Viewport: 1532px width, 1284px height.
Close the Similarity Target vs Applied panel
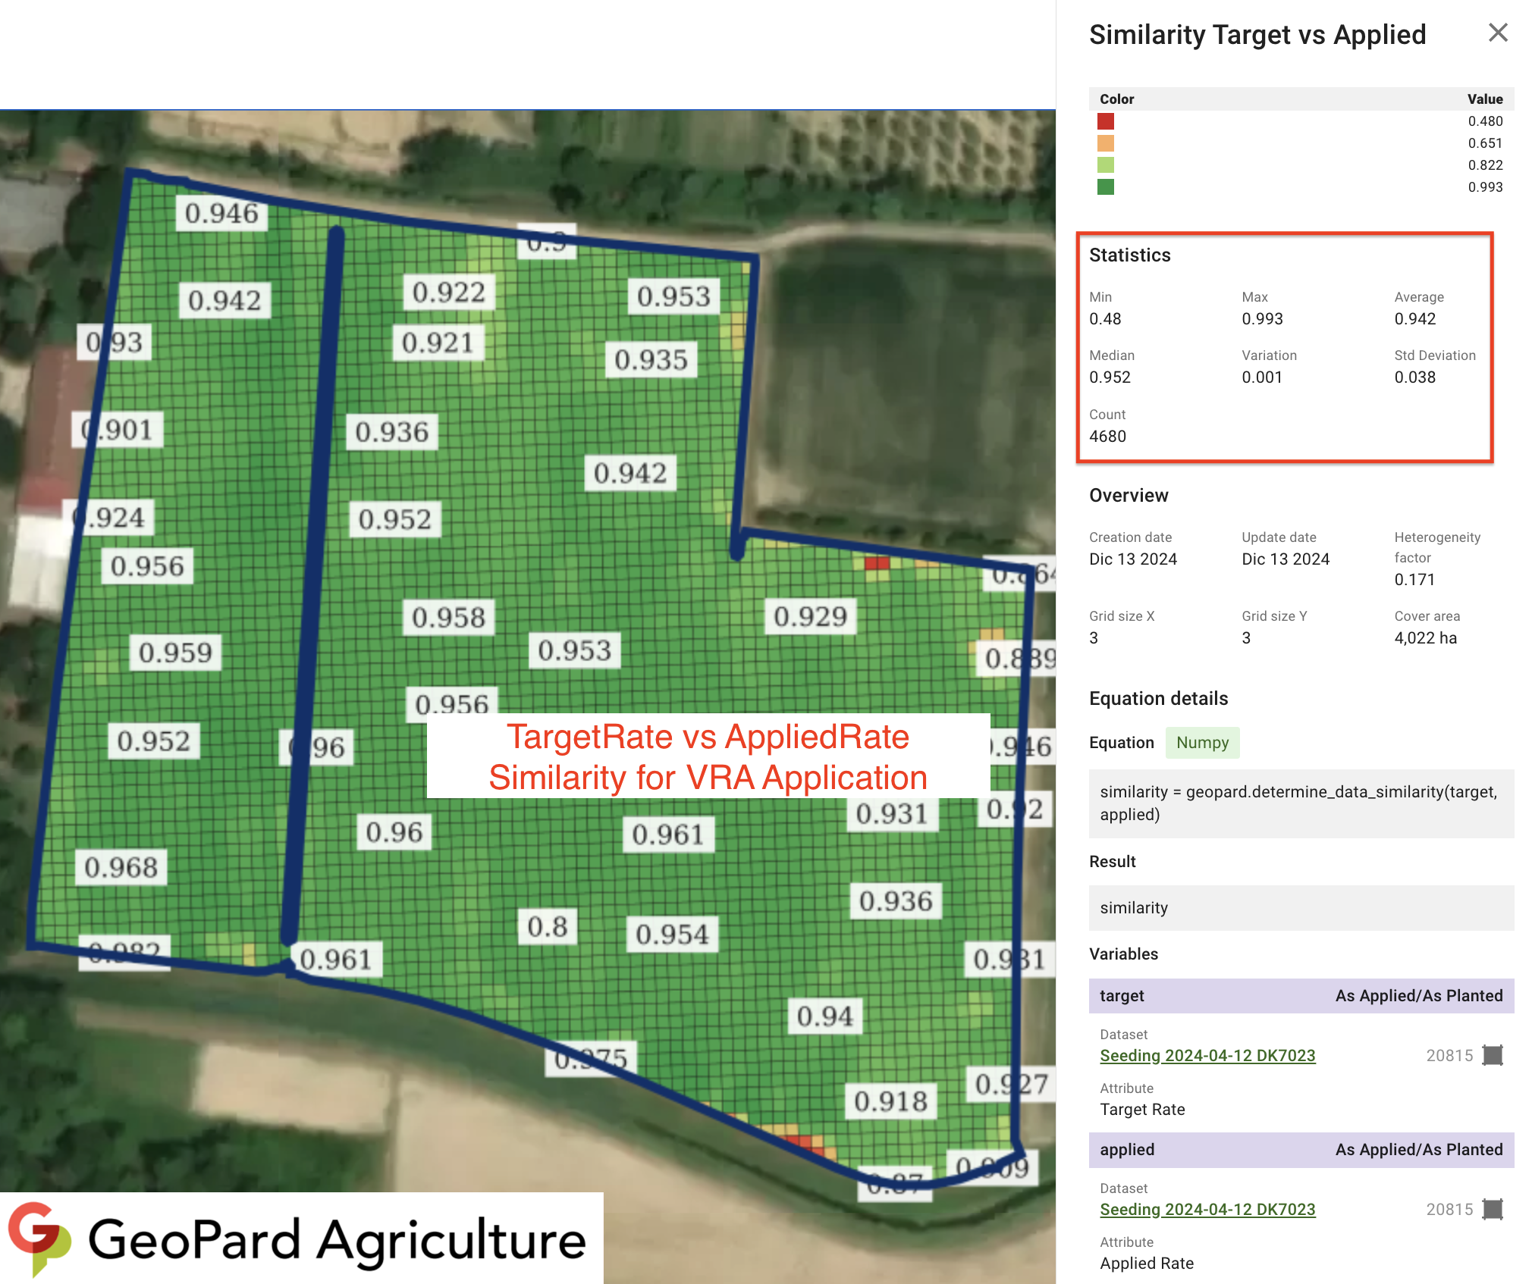click(x=1497, y=33)
